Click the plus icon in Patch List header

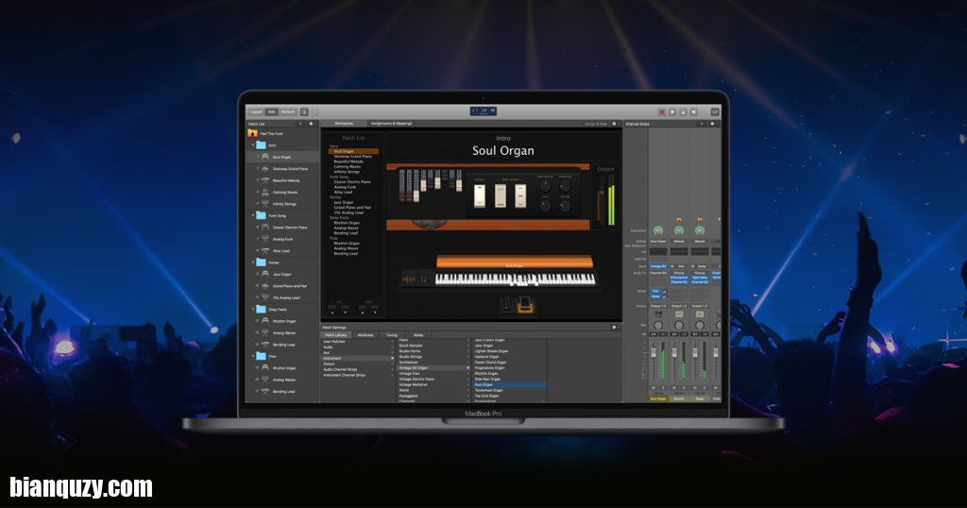pos(300,124)
